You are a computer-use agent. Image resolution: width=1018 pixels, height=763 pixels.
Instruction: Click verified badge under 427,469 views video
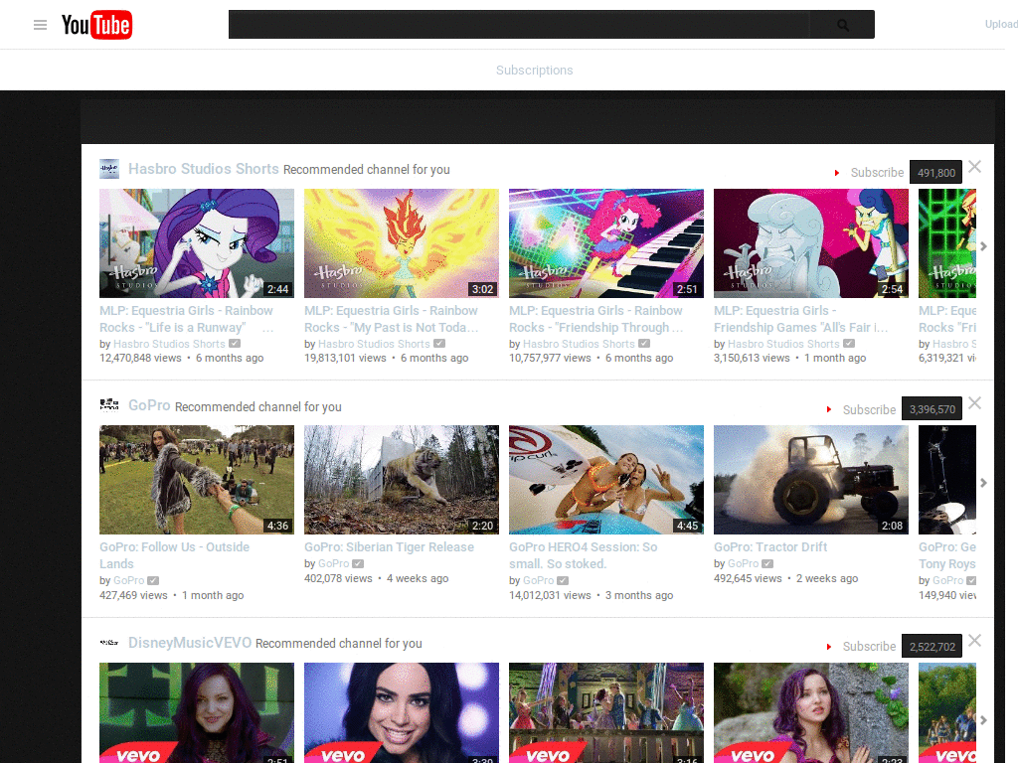click(152, 580)
